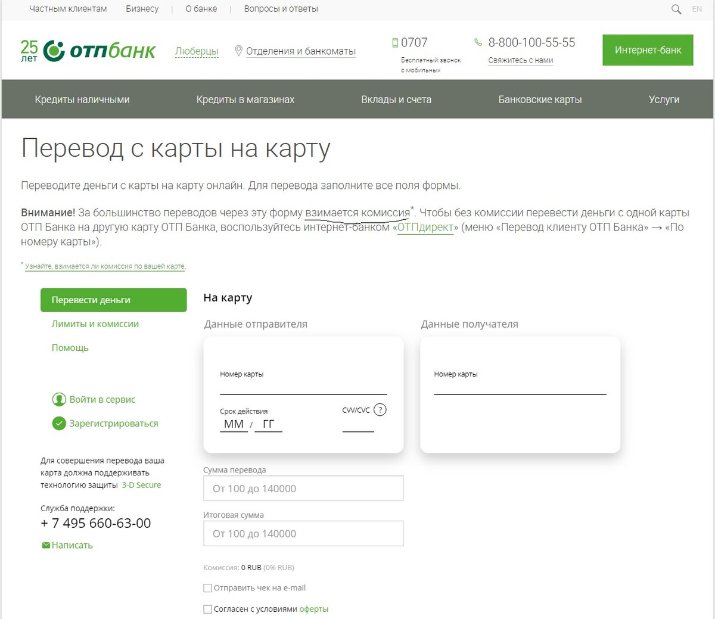Focus the ММ expiry month field

click(234, 424)
